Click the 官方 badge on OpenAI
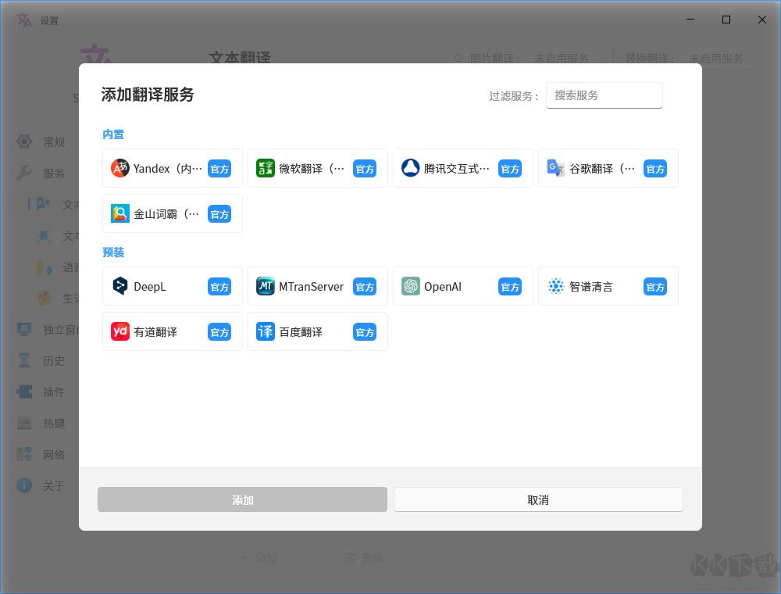The width and height of the screenshot is (781, 594). 510,287
